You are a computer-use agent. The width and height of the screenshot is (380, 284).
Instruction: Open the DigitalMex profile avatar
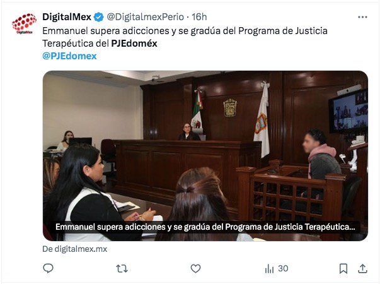(24, 24)
